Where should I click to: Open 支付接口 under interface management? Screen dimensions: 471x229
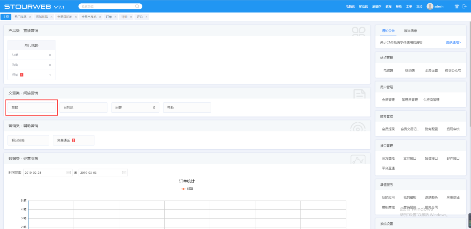click(x=410, y=158)
